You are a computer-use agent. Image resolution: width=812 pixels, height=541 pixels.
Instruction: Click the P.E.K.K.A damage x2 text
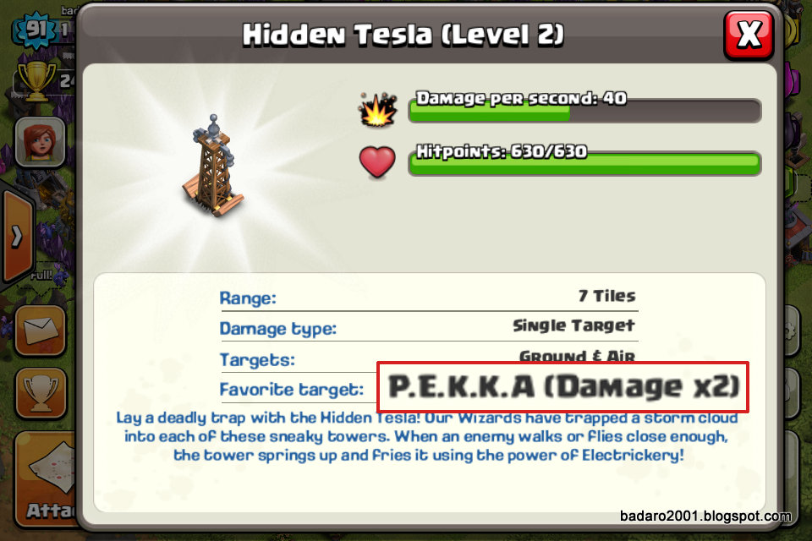(x=564, y=386)
